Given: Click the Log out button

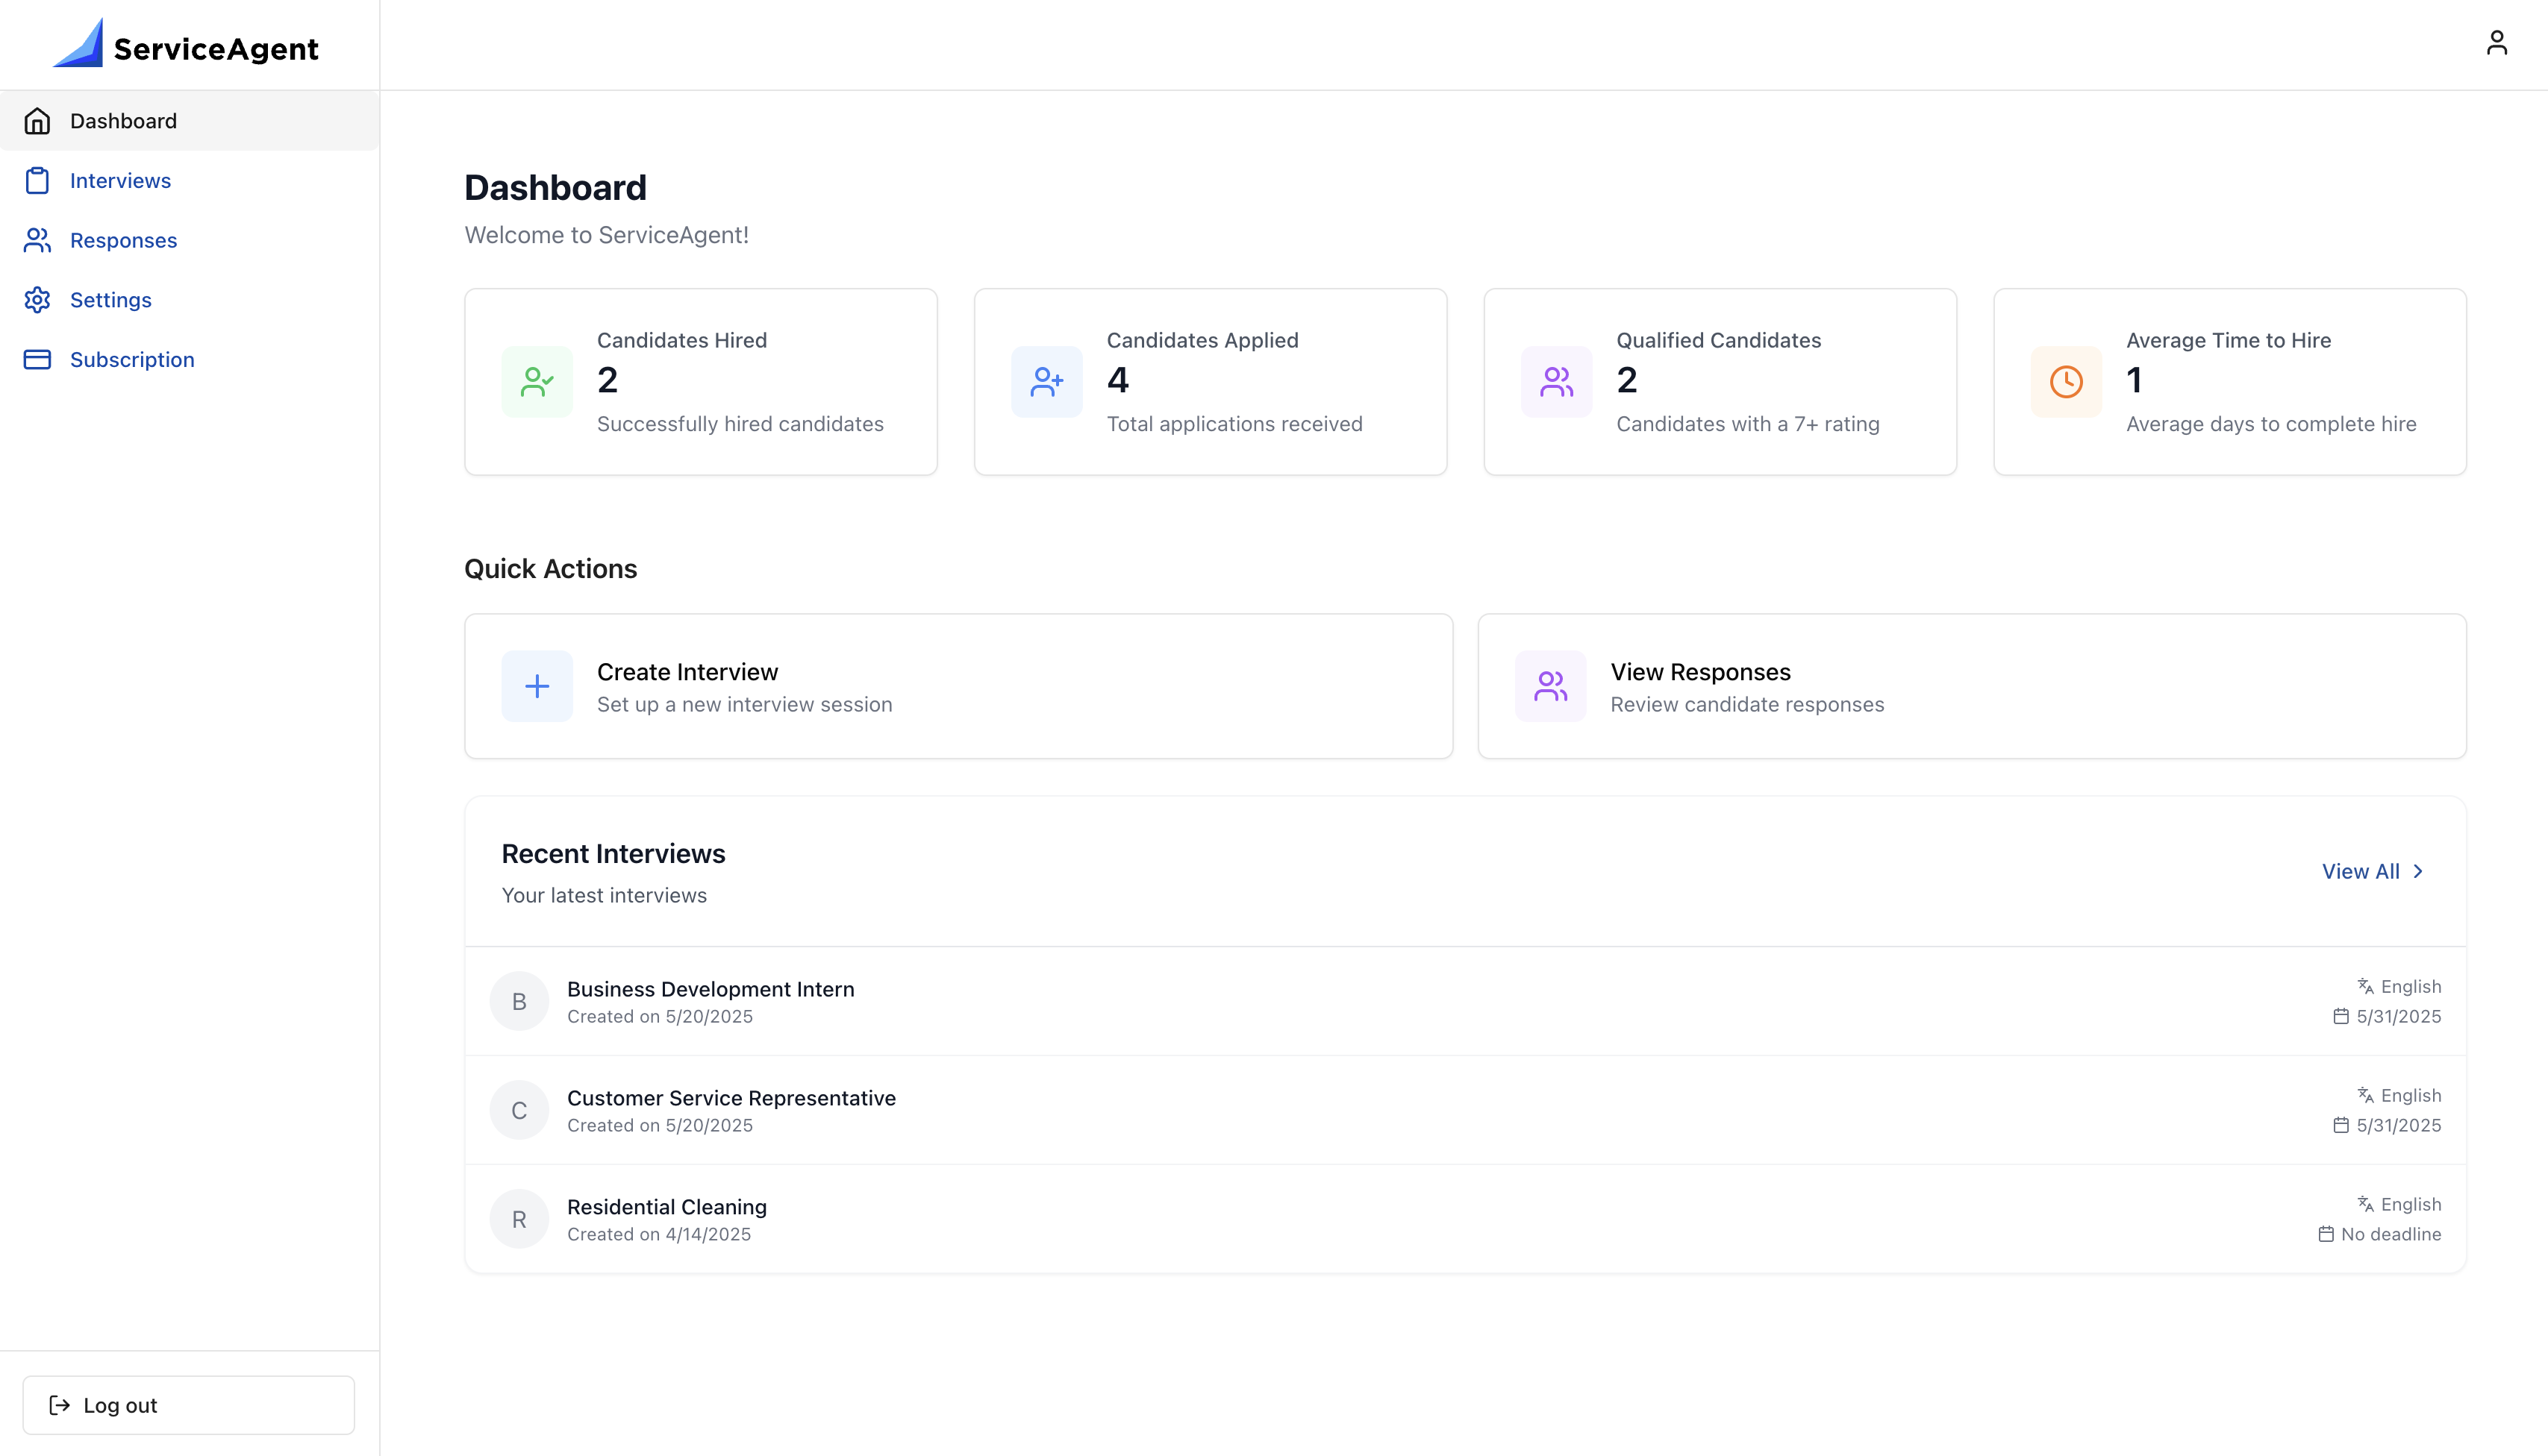Looking at the screenshot, I should pyautogui.click(x=188, y=1404).
